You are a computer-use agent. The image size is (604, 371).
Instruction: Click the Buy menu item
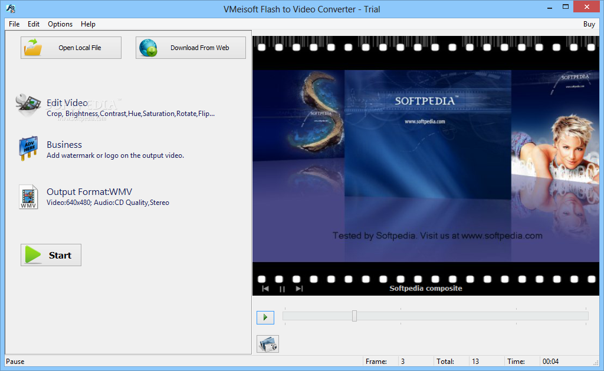[x=589, y=24]
